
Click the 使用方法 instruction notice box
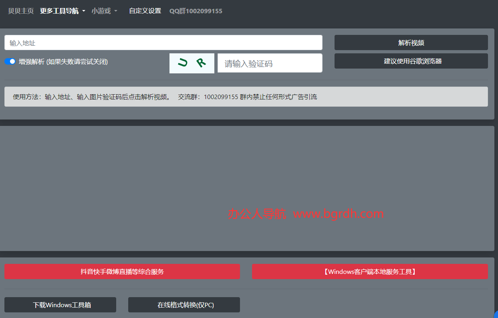246,97
